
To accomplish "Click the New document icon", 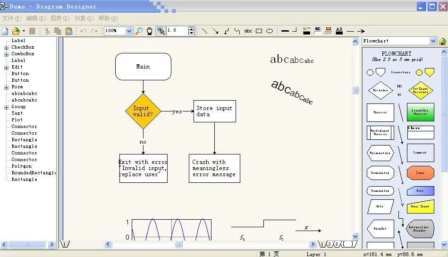I will [x=5, y=31].
